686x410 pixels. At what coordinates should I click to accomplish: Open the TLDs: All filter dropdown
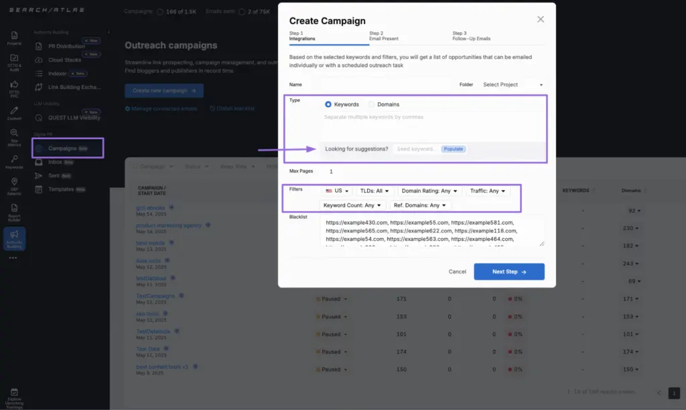pos(374,191)
